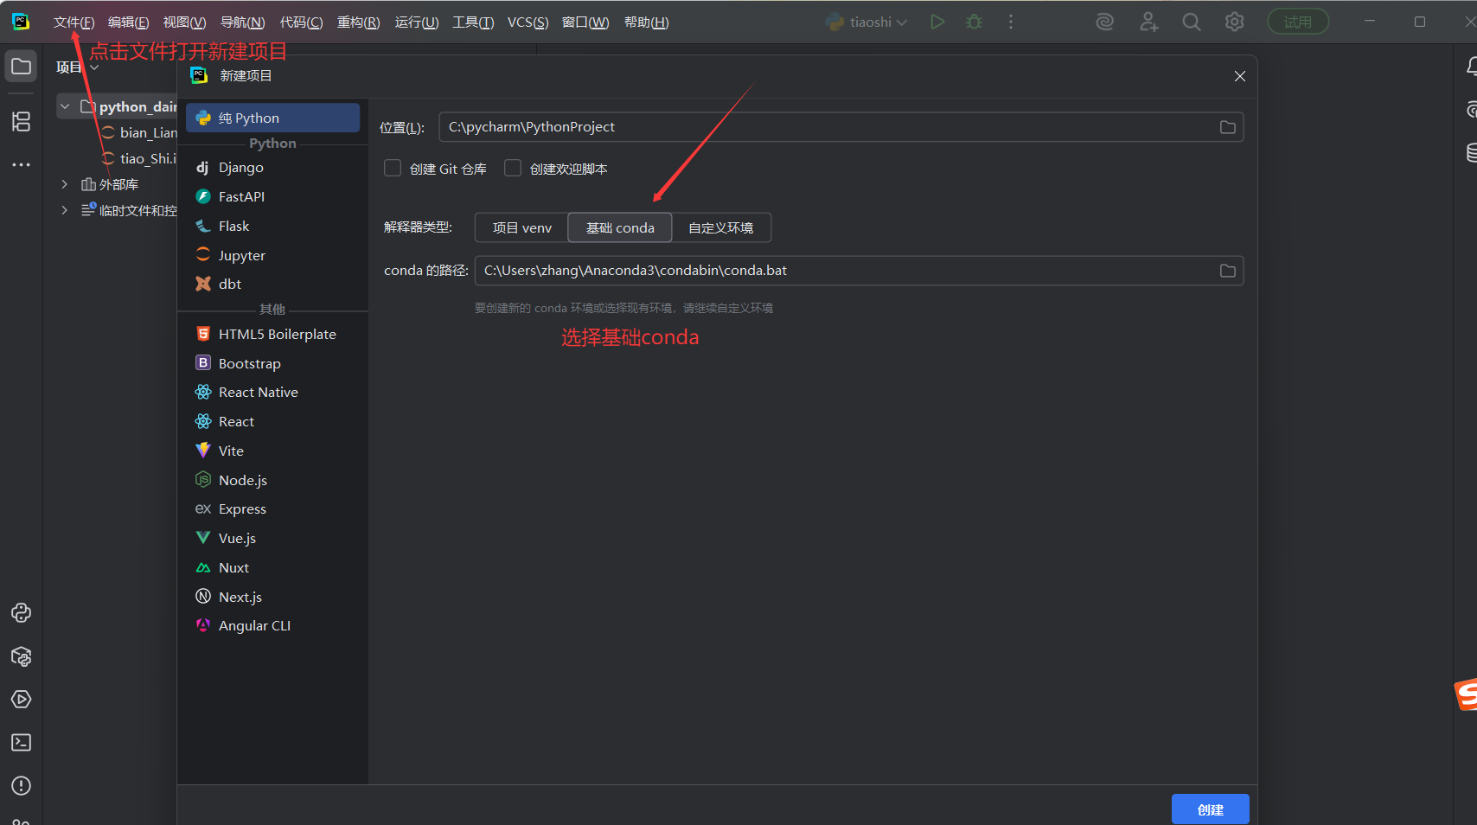
Task: Open more run actions menu
Action: pos(1011,22)
